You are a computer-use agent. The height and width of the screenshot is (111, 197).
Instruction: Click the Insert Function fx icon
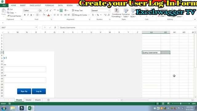[55, 27]
